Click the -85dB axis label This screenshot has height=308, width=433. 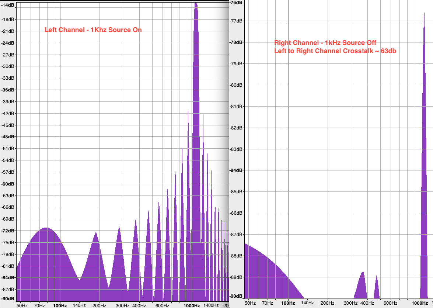[236, 191]
